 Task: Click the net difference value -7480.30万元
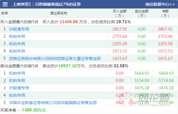(x=29, y=110)
